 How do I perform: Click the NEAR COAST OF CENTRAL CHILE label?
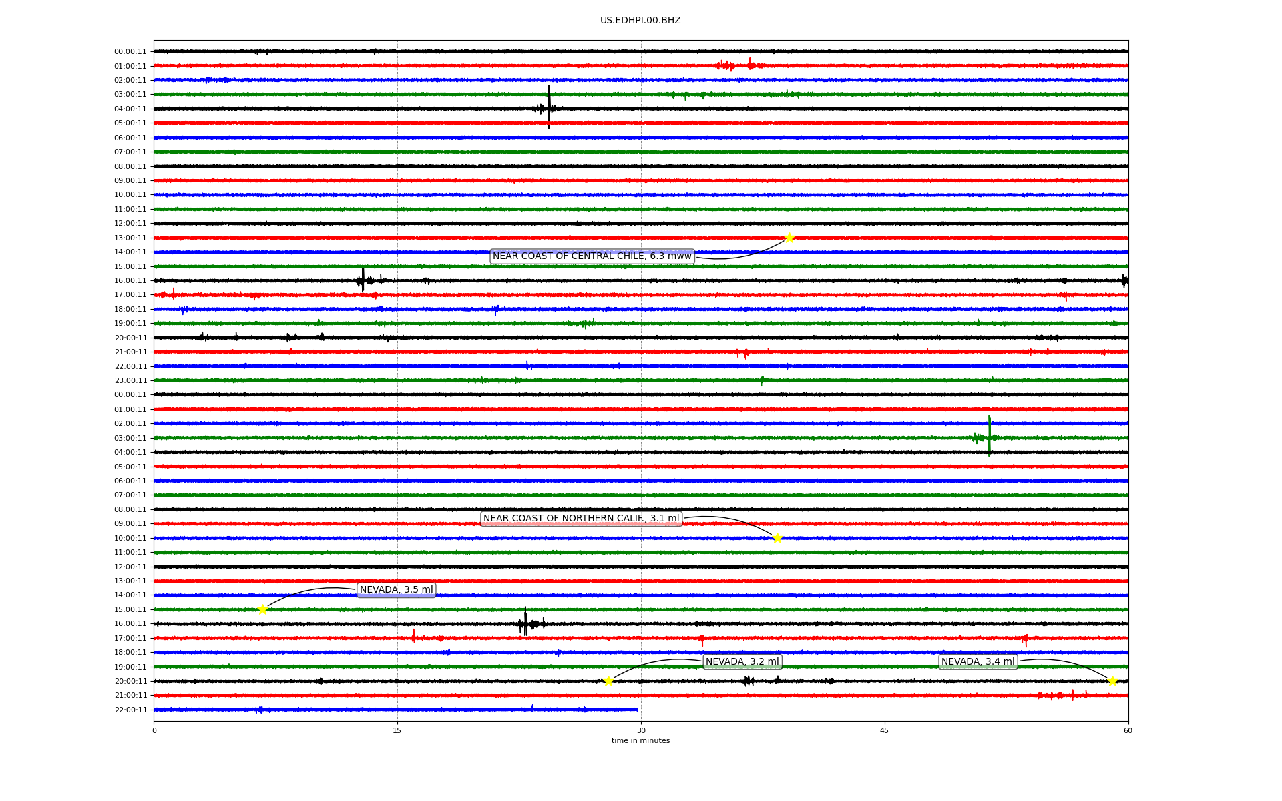coord(592,256)
